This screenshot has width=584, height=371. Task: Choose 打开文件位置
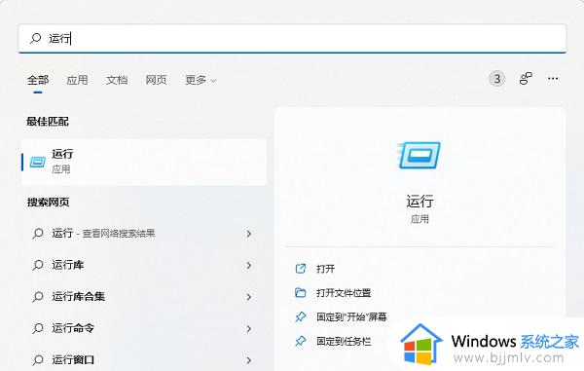point(344,293)
